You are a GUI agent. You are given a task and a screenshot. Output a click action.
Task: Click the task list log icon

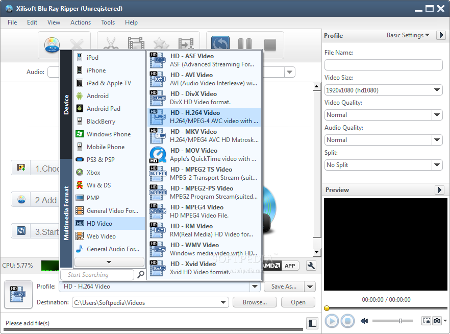tap(312, 323)
